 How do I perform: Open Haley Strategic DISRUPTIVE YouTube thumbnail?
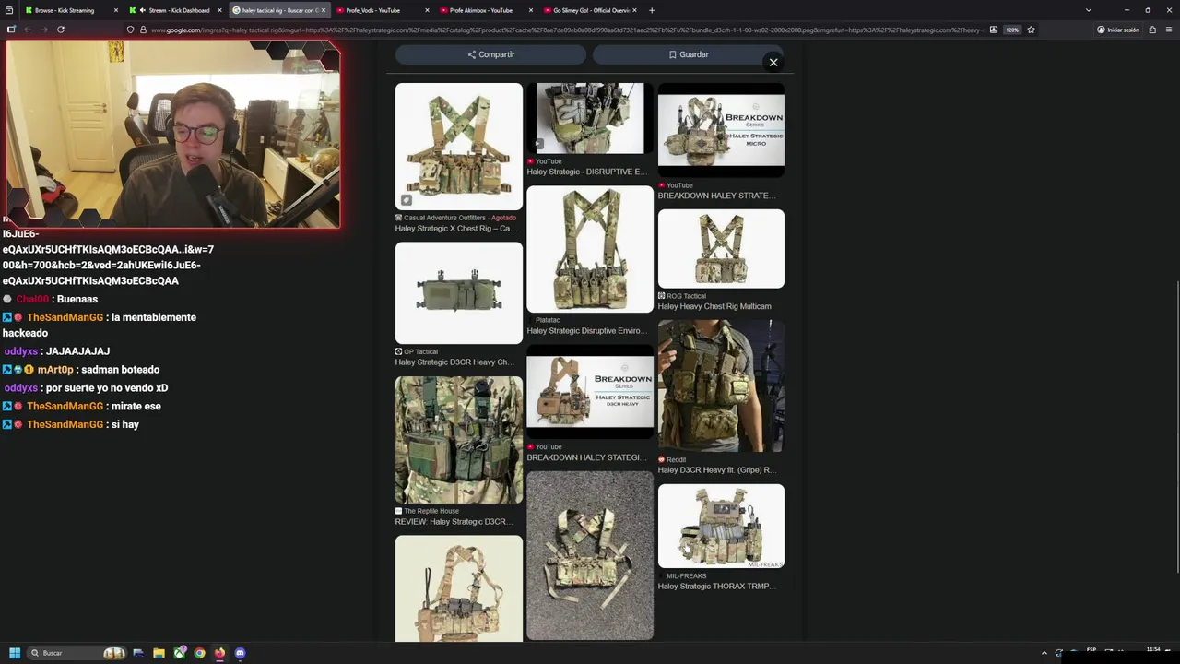click(x=589, y=118)
